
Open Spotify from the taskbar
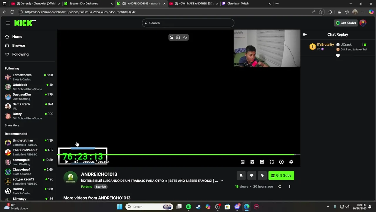189,207
